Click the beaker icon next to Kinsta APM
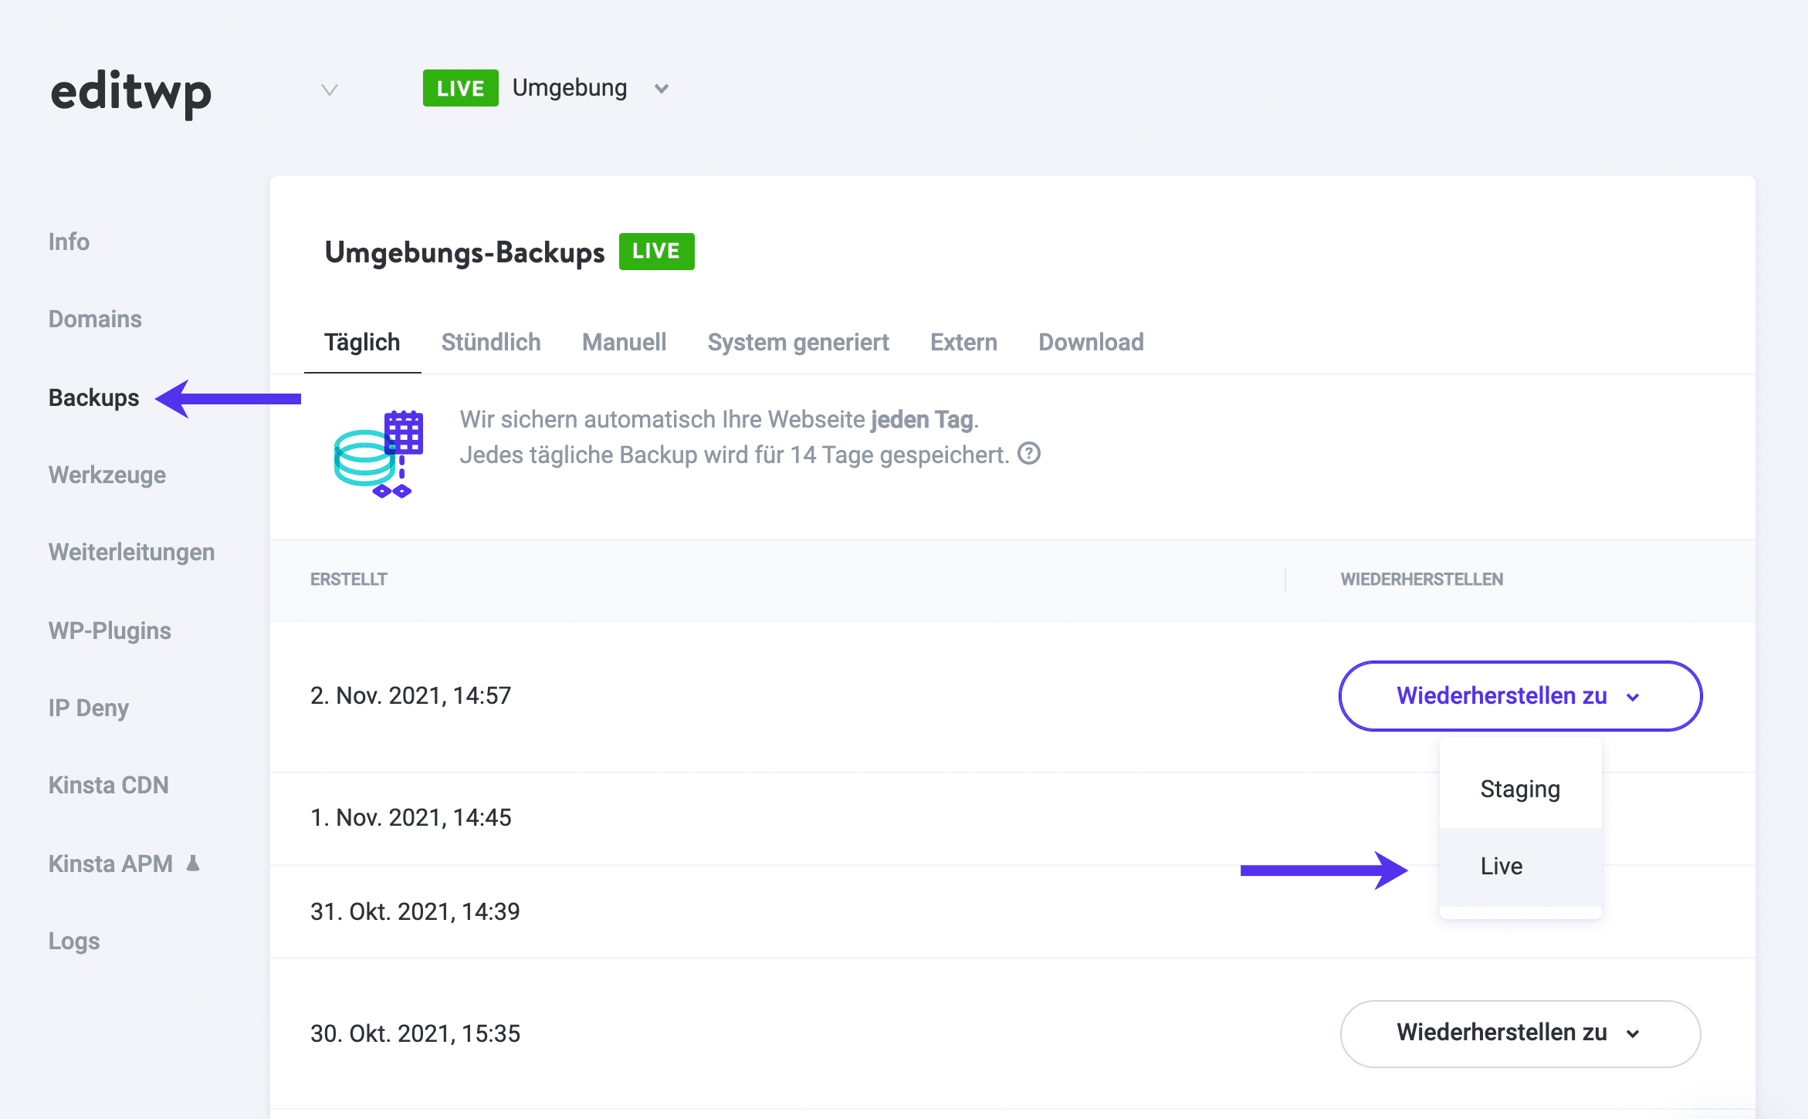 (x=192, y=864)
